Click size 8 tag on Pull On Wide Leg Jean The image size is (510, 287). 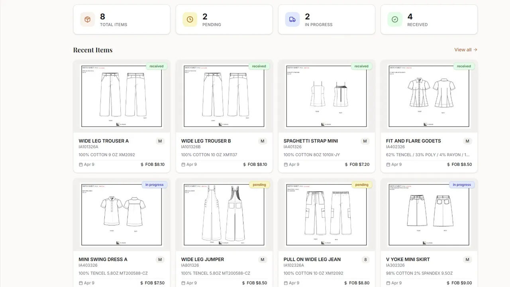coord(365,259)
